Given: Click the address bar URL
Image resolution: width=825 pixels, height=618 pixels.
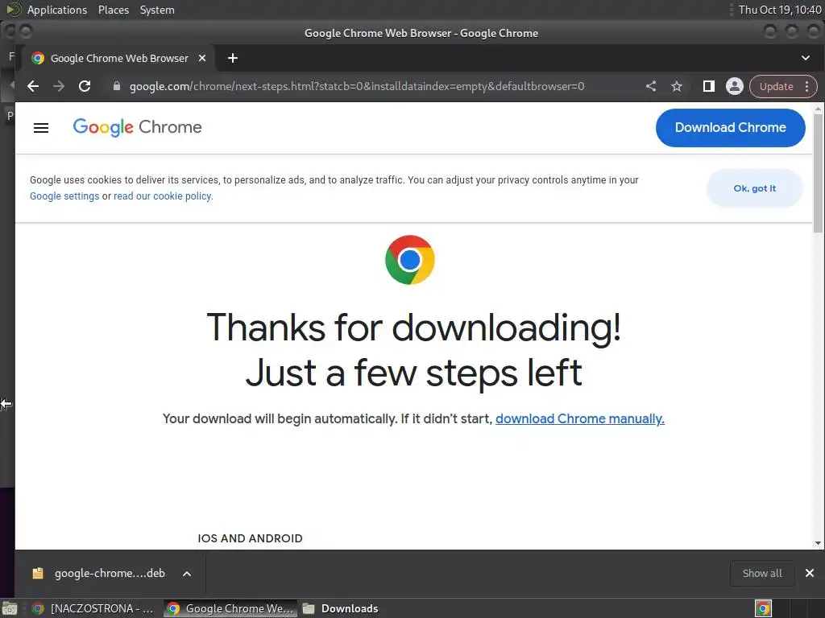Looking at the screenshot, I should tap(357, 86).
